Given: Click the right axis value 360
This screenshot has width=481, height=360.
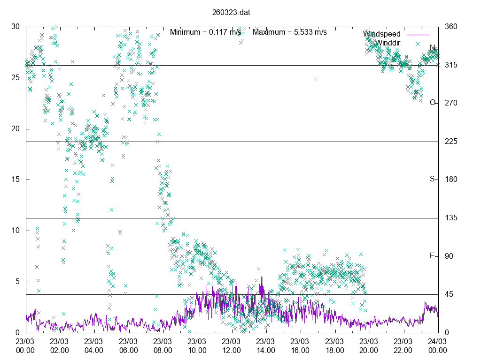Looking at the screenshot, I should click(450, 27).
